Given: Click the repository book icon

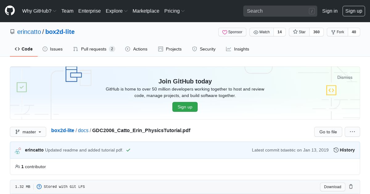Looking at the screenshot, I should 12,32.
